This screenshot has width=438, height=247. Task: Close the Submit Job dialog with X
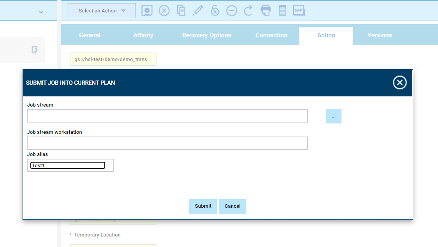pyautogui.click(x=399, y=82)
